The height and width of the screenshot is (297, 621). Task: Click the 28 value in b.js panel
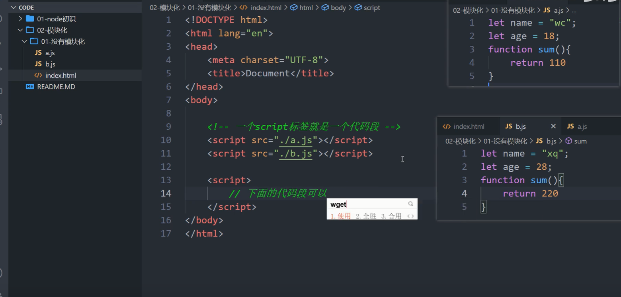pyautogui.click(x=541, y=167)
